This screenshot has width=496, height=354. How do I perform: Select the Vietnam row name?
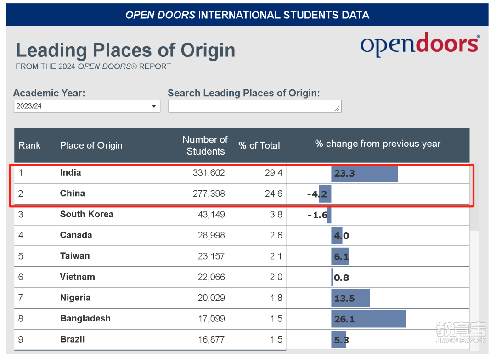tap(78, 277)
